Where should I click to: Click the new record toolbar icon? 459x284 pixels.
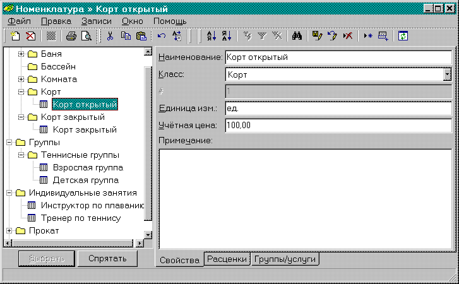(16, 36)
